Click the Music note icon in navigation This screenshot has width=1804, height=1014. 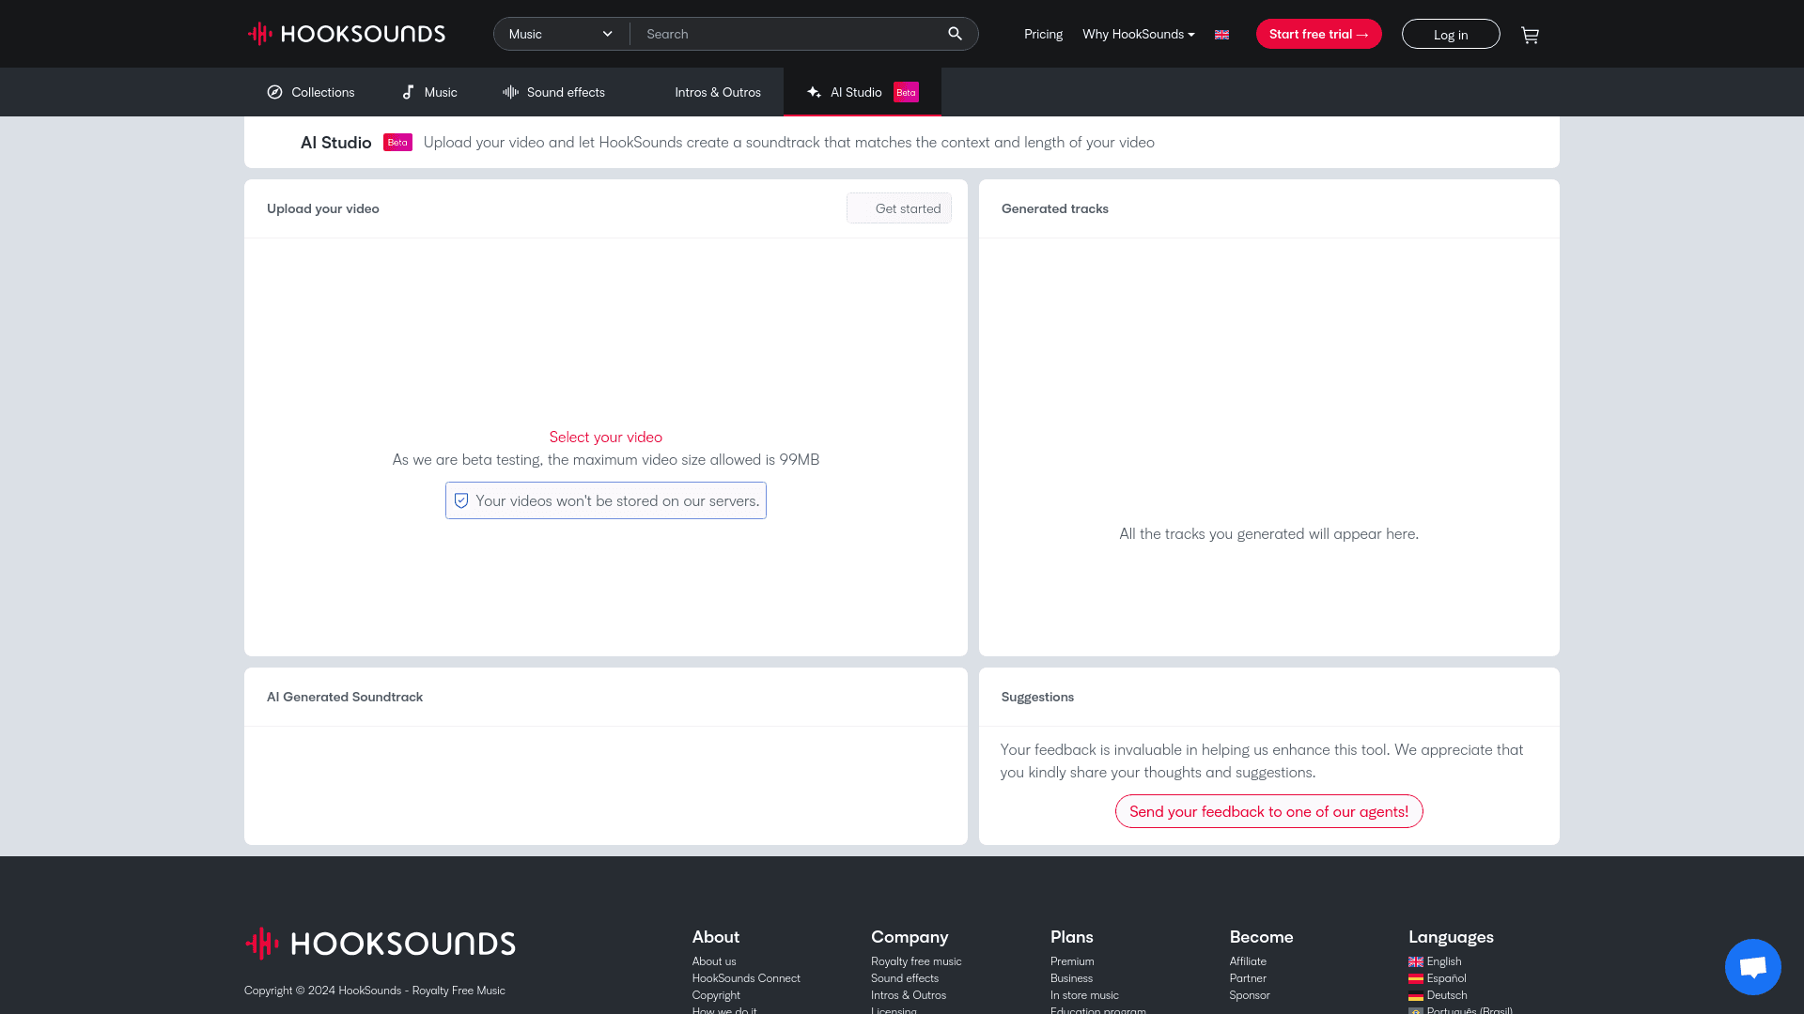tap(409, 92)
